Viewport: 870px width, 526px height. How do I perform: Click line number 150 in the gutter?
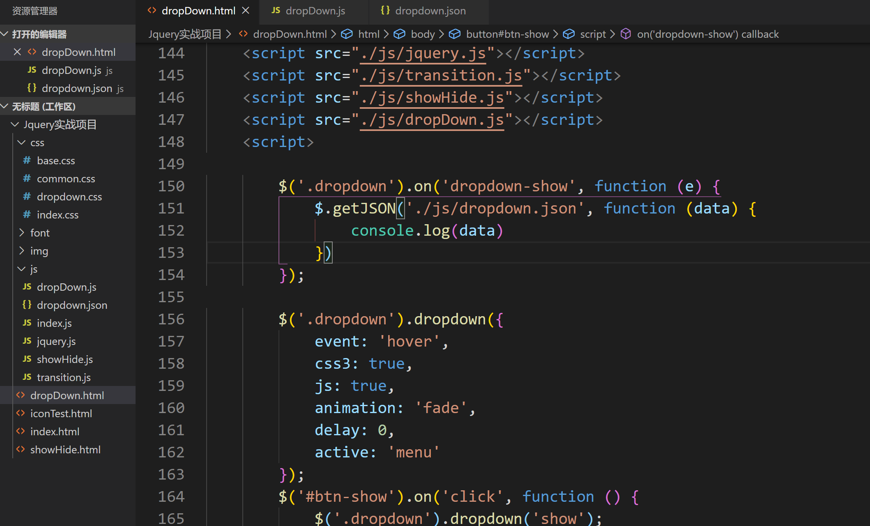coord(171,186)
